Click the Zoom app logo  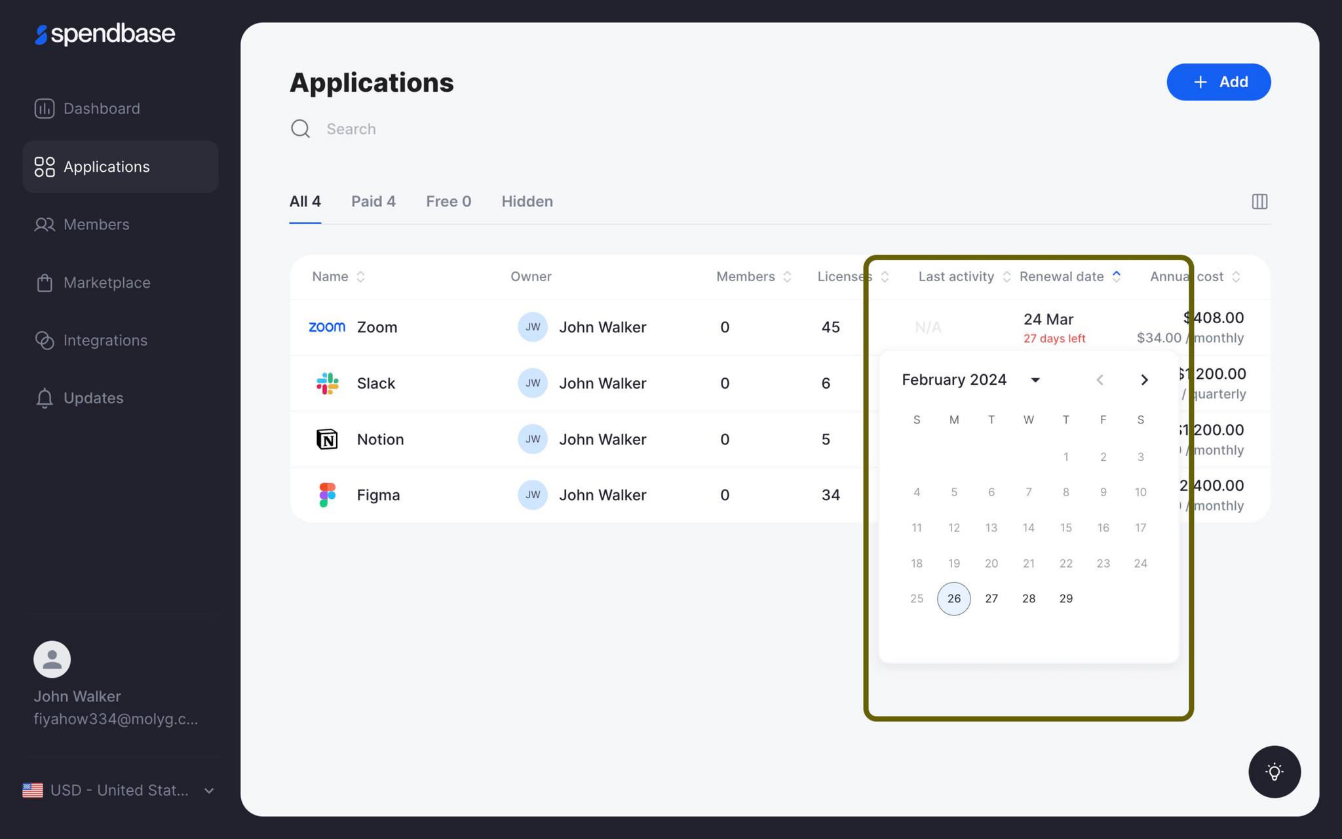(327, 326)
